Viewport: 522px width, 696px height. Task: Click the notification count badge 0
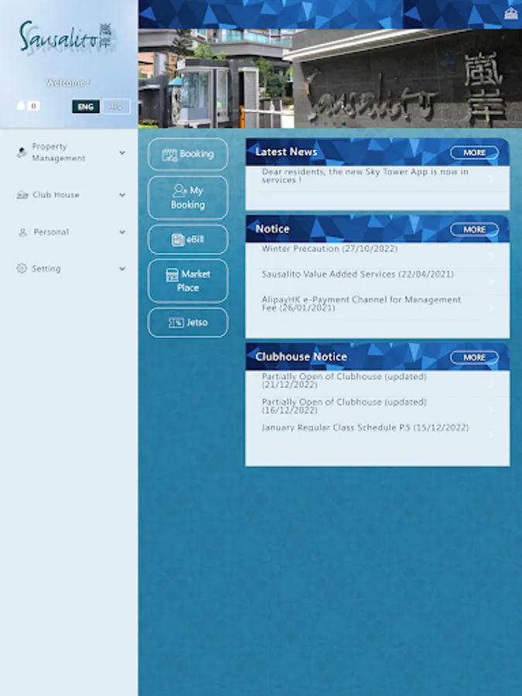33,106
